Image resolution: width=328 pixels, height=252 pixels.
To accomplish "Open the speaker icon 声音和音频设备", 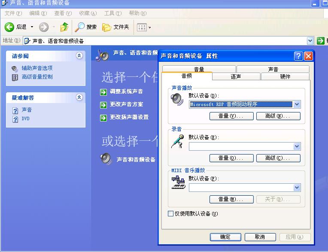I will coord(106,159).
